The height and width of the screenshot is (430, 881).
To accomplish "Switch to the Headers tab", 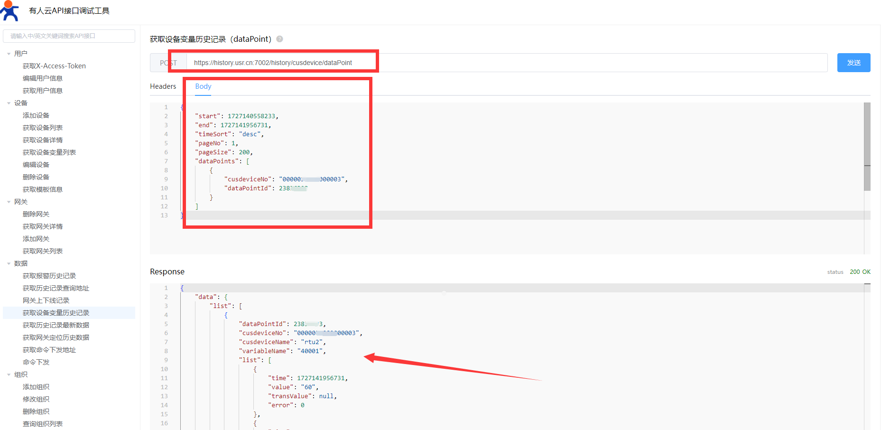I will 163,86.
